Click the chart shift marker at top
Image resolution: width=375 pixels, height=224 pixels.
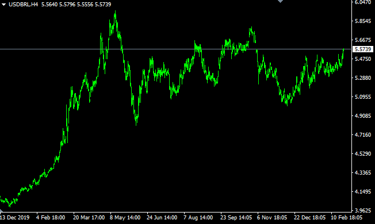tap(280, 1)
